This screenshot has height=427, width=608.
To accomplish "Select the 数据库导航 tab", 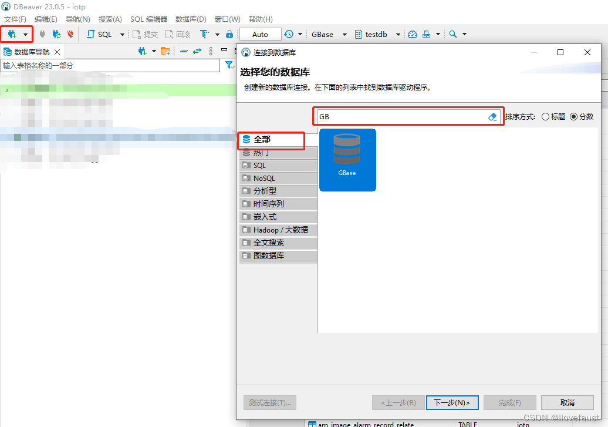I will tap(32, 52).
